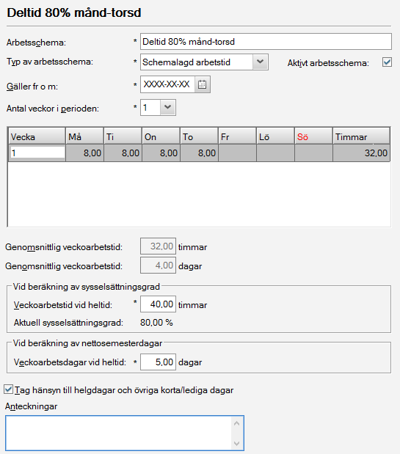Select the Vecka 1 cell in the table
400x454 pixels.
coord(37,153)
